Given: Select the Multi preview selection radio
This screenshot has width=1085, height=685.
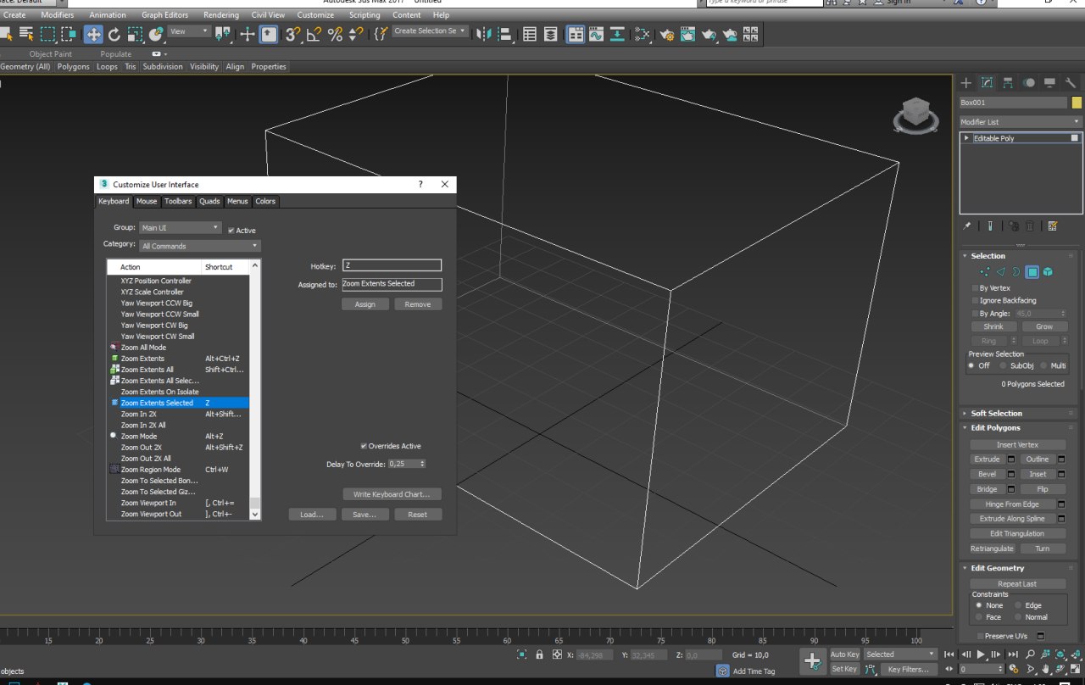Looking at the screenshot, I should 1043,366.
